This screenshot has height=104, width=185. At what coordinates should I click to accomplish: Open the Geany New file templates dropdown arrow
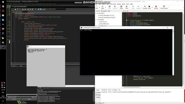[99, 7]
